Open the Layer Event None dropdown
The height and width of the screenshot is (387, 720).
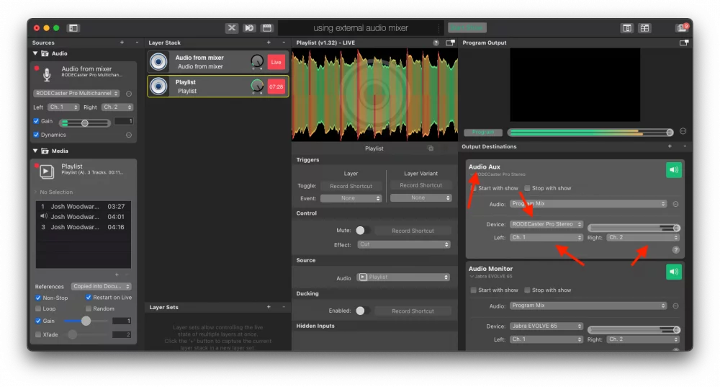pyautogui.click(x=351, y=199)
